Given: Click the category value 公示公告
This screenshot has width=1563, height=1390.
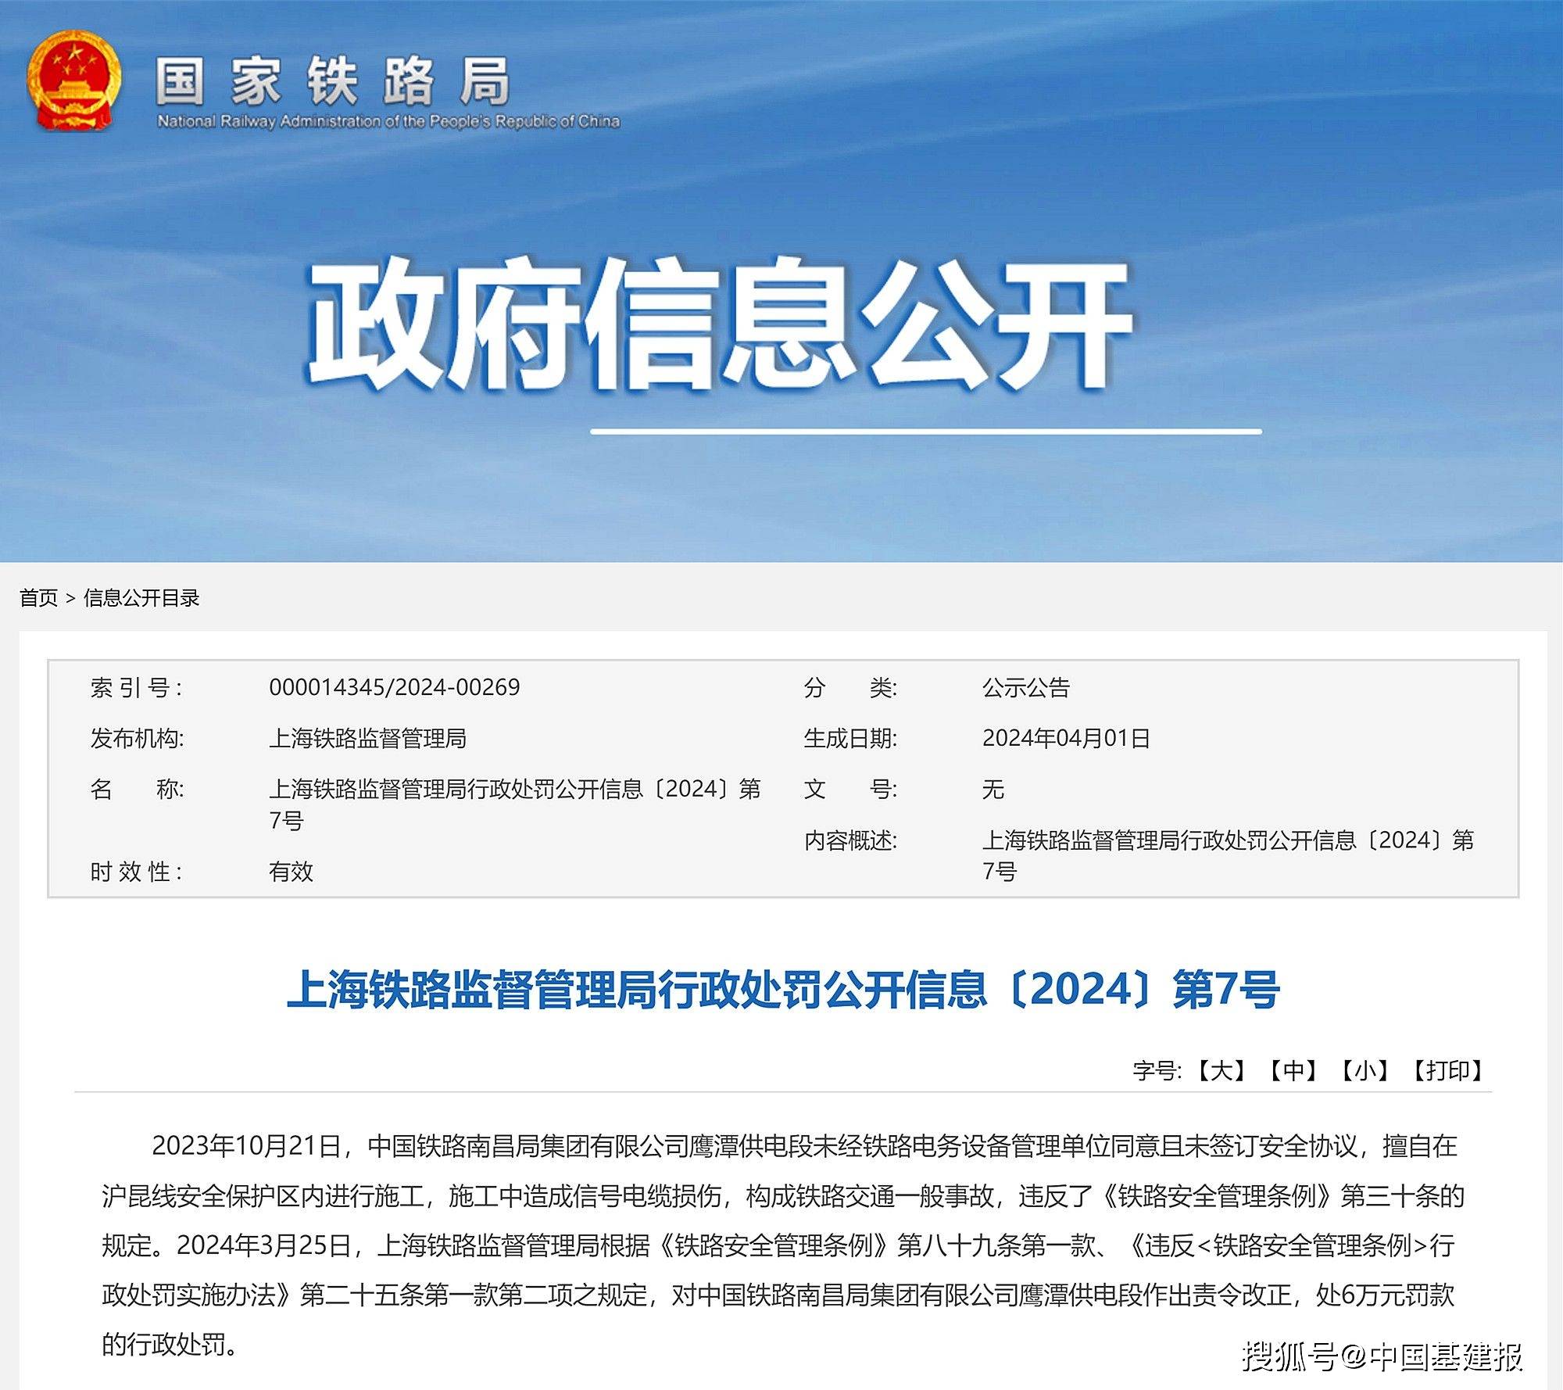Looking at the screenshot, I should 1025,687.
